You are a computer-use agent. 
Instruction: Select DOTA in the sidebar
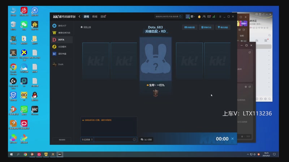[x=62, y=40]
